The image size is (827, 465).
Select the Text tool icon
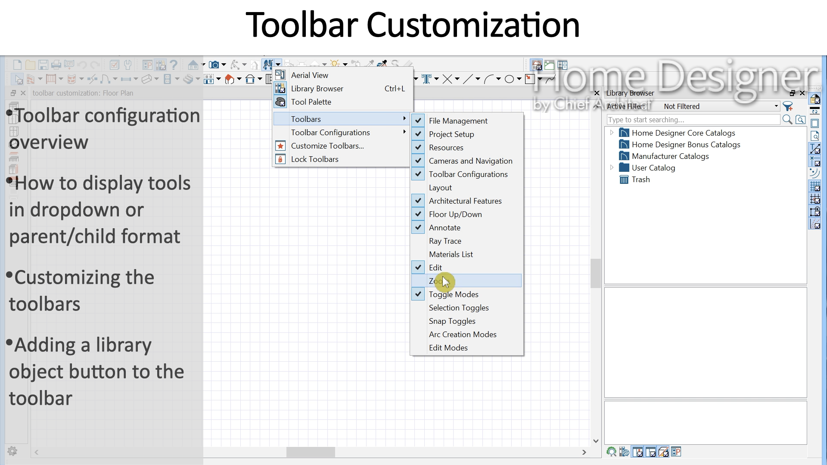[x=426, y=79]
